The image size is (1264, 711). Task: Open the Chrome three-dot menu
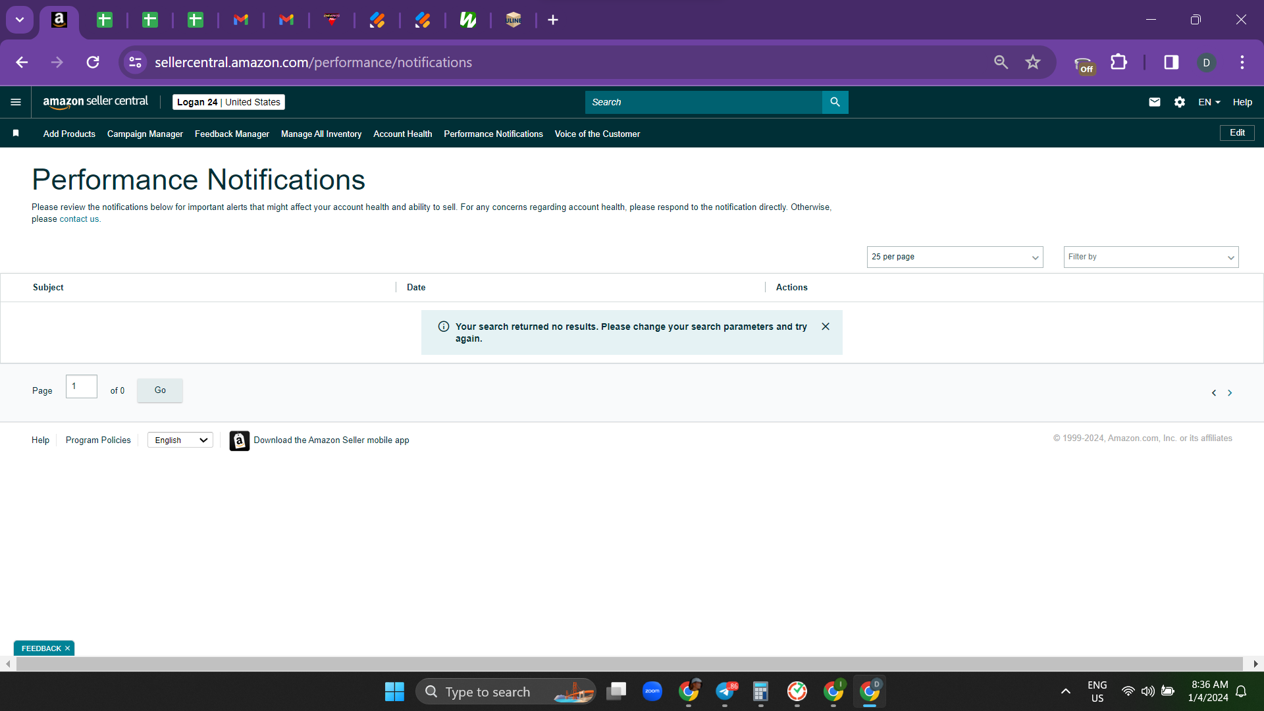click(x=1242, y=62)
